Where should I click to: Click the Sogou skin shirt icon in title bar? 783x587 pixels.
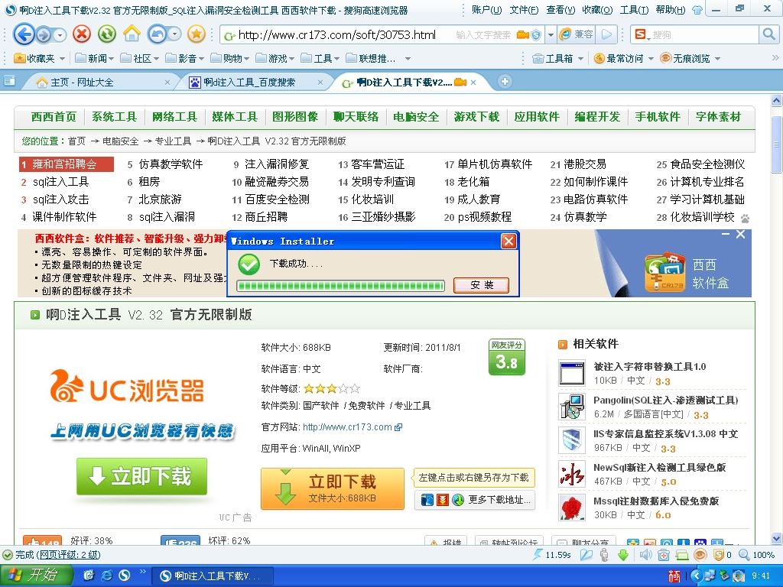pos(697,9)
